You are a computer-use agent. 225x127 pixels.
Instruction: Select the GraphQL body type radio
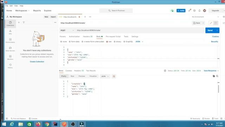click(124, 42)
